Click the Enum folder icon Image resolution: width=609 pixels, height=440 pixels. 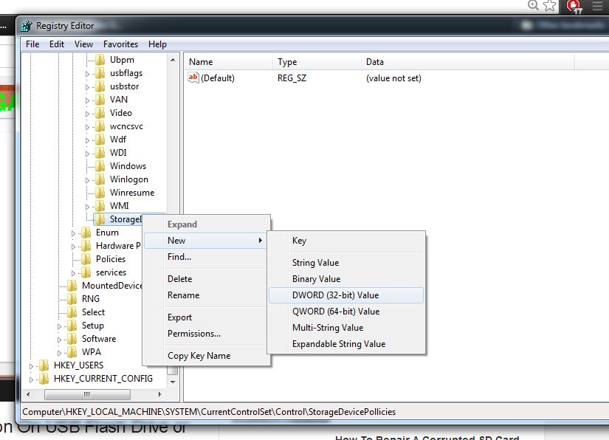(x=86, y=233)
